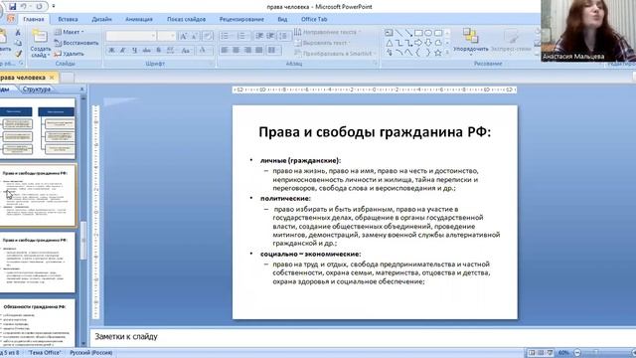Screen dimensions: 636x358
Task: Select right block arrow shape
Action: 418,43
